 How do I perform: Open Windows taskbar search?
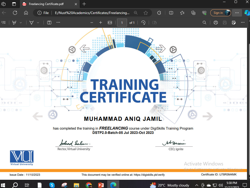[15, 185]
